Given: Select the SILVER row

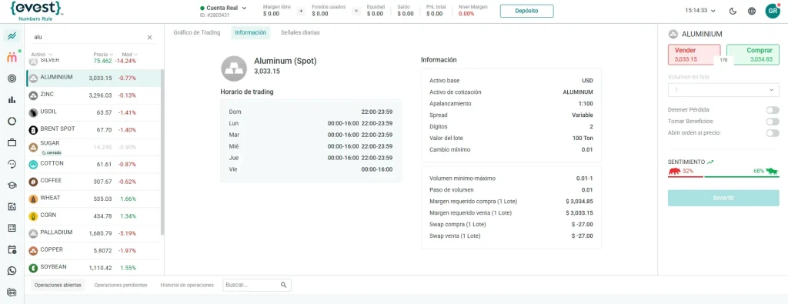Looking at the screenshot, I should 93,61.
